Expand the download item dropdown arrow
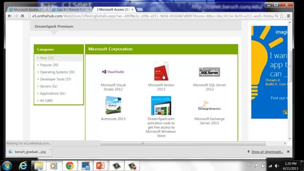 (50, 150)
